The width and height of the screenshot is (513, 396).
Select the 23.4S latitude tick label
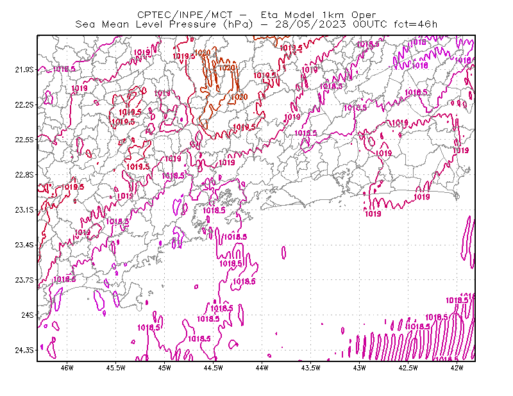click(x=24, y=245)
